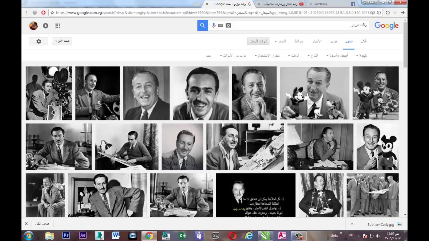Close the downloads bar
Image resolution: width=429 pixels, height=241 pixels.
tap(26, 224)
